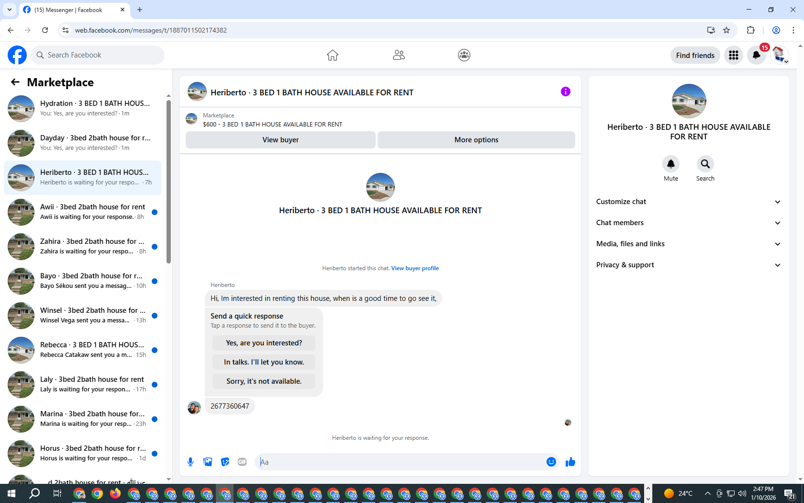This screenshot has width=804, height=503.
Task: Open Windows notification center icon
Action: (790, 494)
